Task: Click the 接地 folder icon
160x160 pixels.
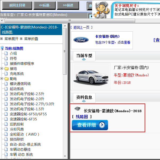Action: (x=6, y=69)
